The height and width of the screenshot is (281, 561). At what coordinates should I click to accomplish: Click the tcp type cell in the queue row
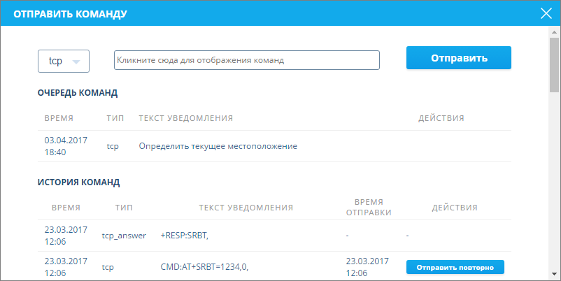coord(113,146)
